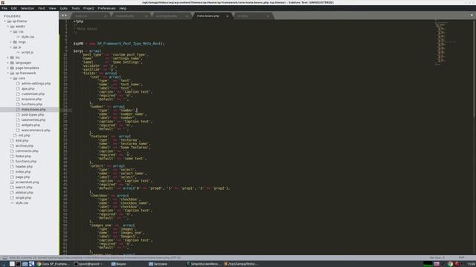Place cursor on the $spMB assignment line
Viewport: 476px width, 267px height.
[119, 44]
